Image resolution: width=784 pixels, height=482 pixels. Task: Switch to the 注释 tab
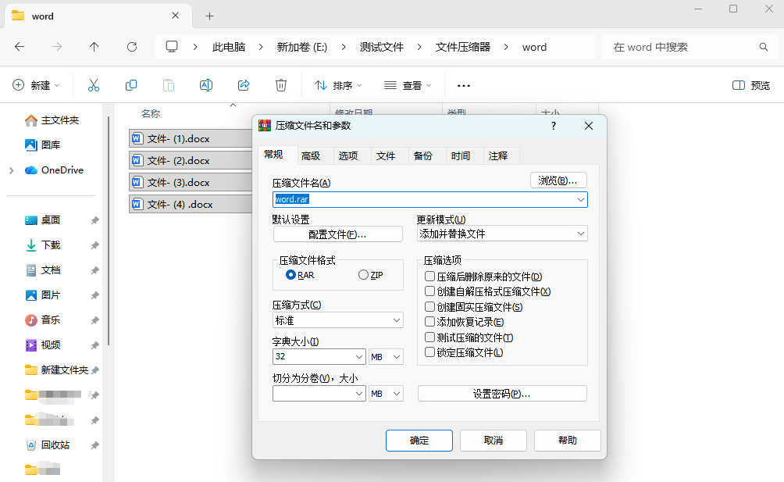tap(498, 156)
